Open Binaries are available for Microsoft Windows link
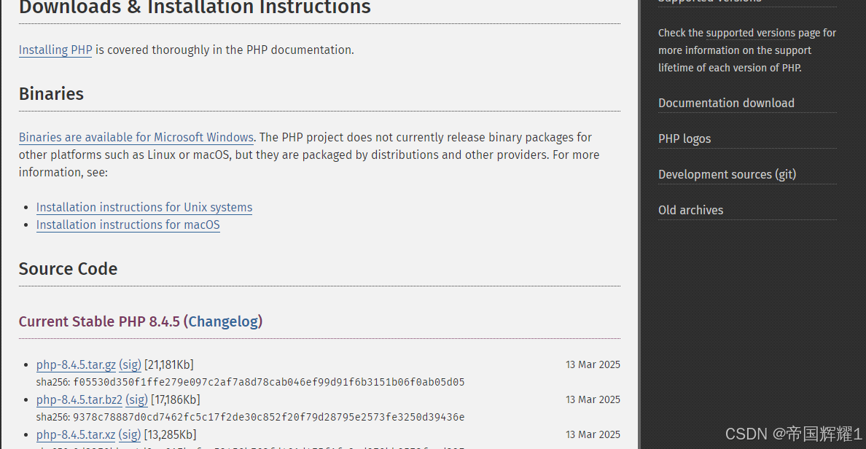The image size is (866, 449). (136, 138)
